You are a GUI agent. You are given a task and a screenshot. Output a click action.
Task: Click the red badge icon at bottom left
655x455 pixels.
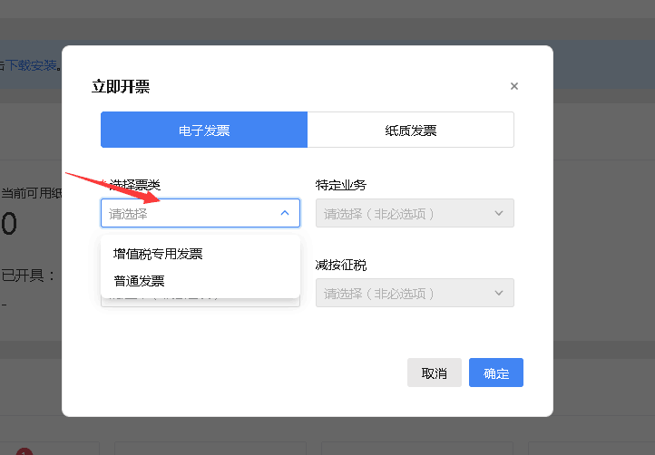(x=24, y=450)
